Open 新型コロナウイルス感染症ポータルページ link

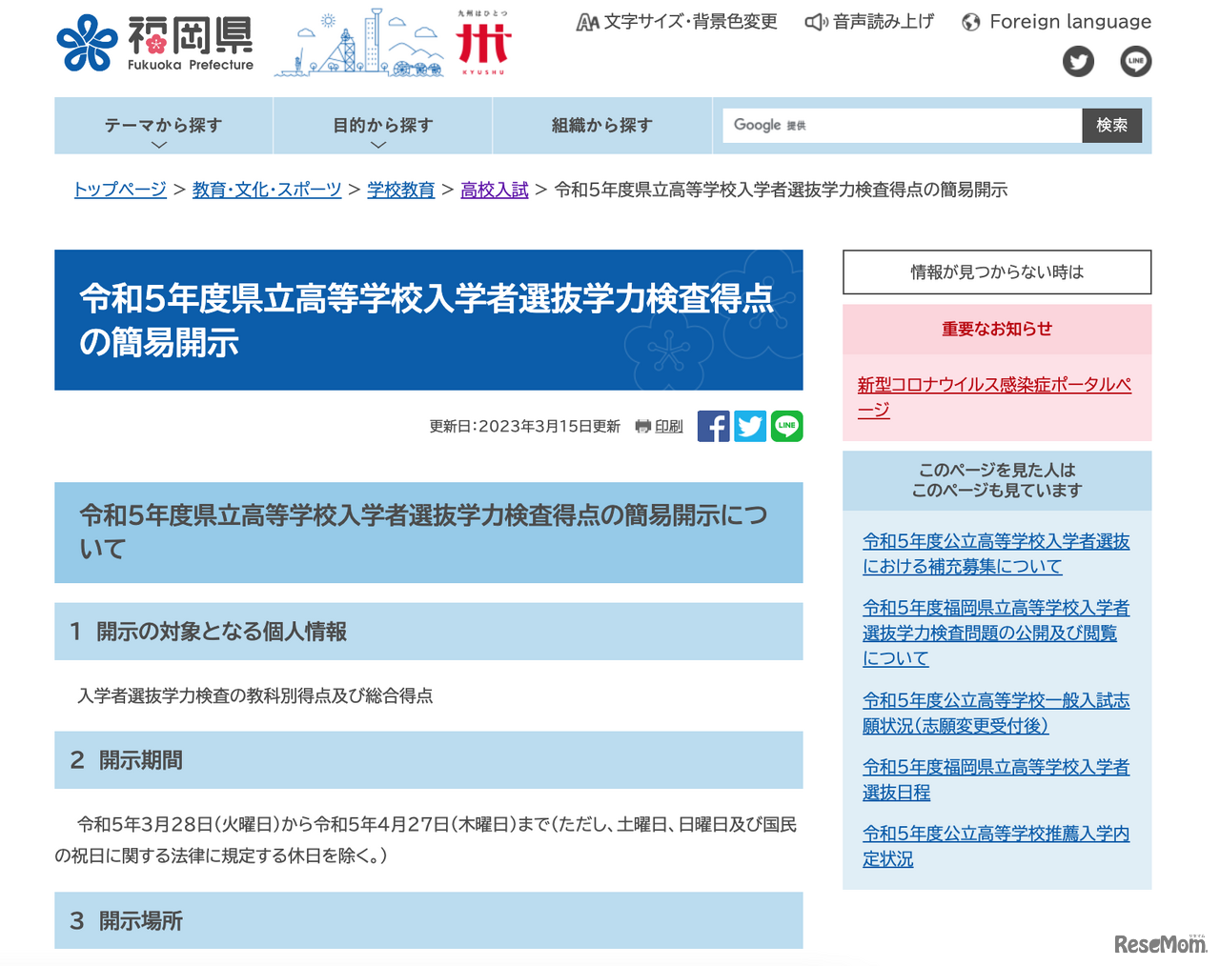994,397
